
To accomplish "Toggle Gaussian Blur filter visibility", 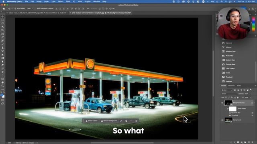I will click(230, 113).
